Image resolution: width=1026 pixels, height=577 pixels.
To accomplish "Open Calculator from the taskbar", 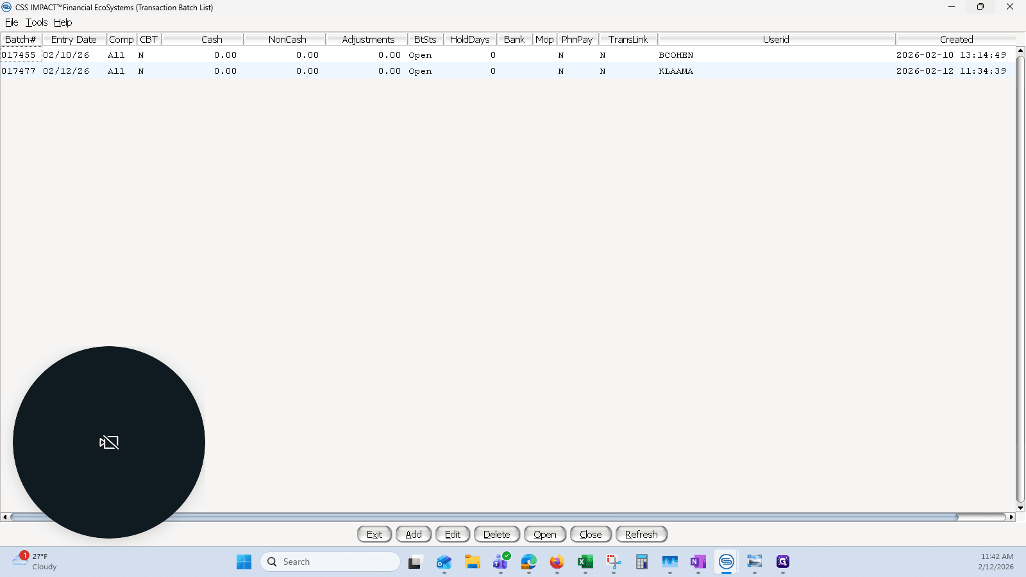I will (642, 562).
